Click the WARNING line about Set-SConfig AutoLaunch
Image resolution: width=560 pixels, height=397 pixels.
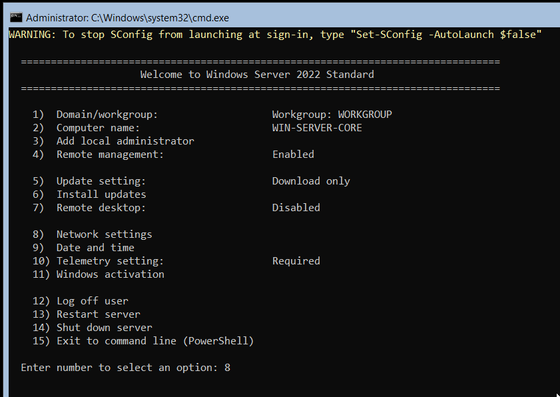click(x=276, y=35)
